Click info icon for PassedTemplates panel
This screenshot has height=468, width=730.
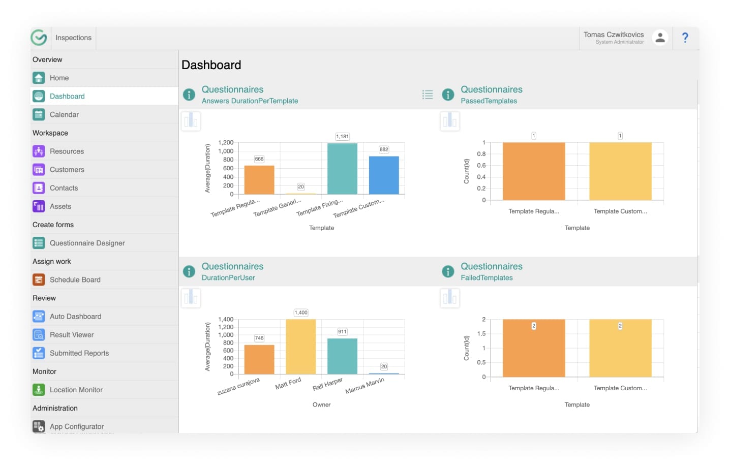tap(448, 95)
